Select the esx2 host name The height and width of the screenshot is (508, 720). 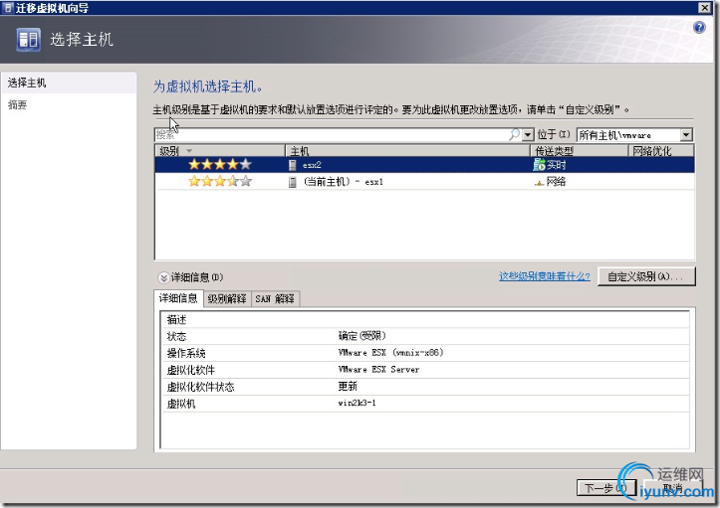pos(312,165)
